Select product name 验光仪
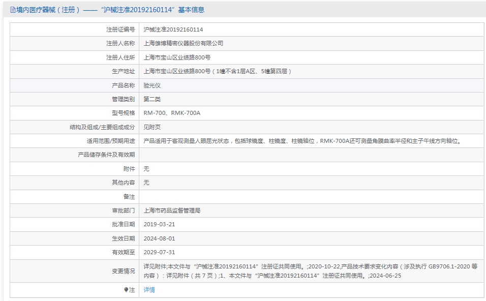486x301 pixels. coord(152,85)
